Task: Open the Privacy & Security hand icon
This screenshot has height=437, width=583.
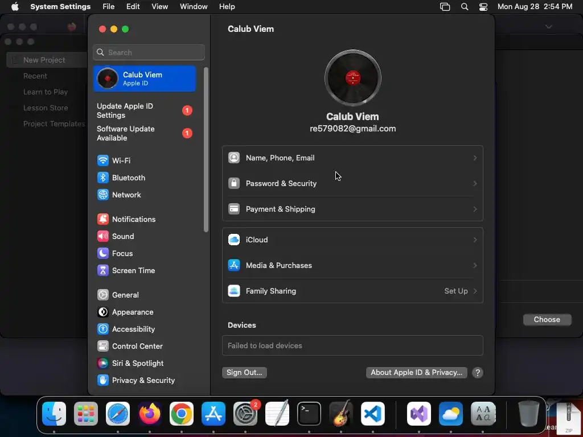Action: 102,380
